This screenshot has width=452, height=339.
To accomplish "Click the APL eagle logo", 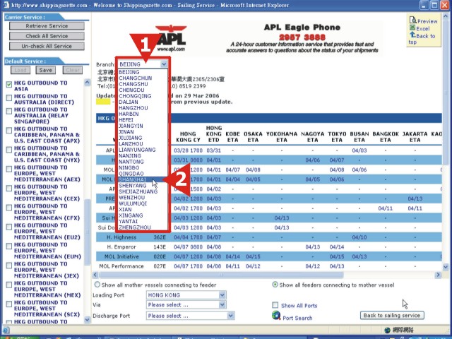I will click(171, 38).
